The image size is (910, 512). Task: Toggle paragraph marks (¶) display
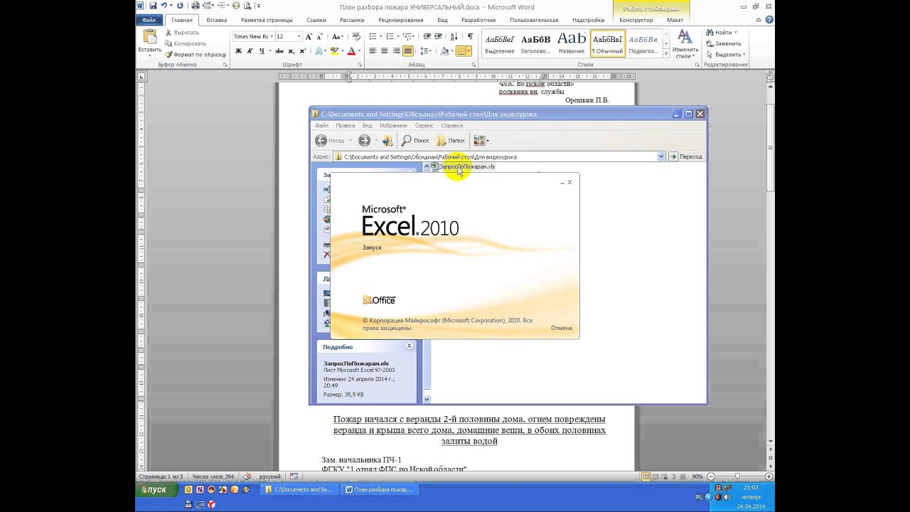click(470, 36)
